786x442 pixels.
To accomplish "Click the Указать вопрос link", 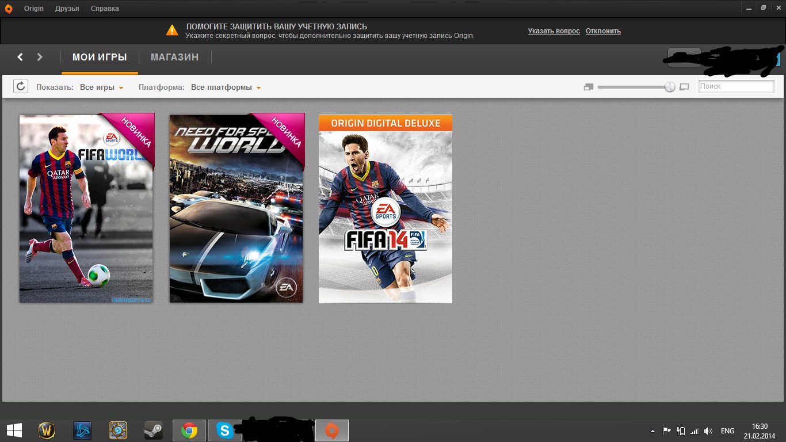I will coord(554,31).
